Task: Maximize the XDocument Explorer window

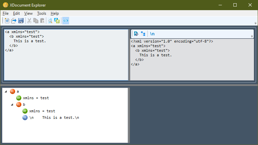Action: (x=235, y=5)
